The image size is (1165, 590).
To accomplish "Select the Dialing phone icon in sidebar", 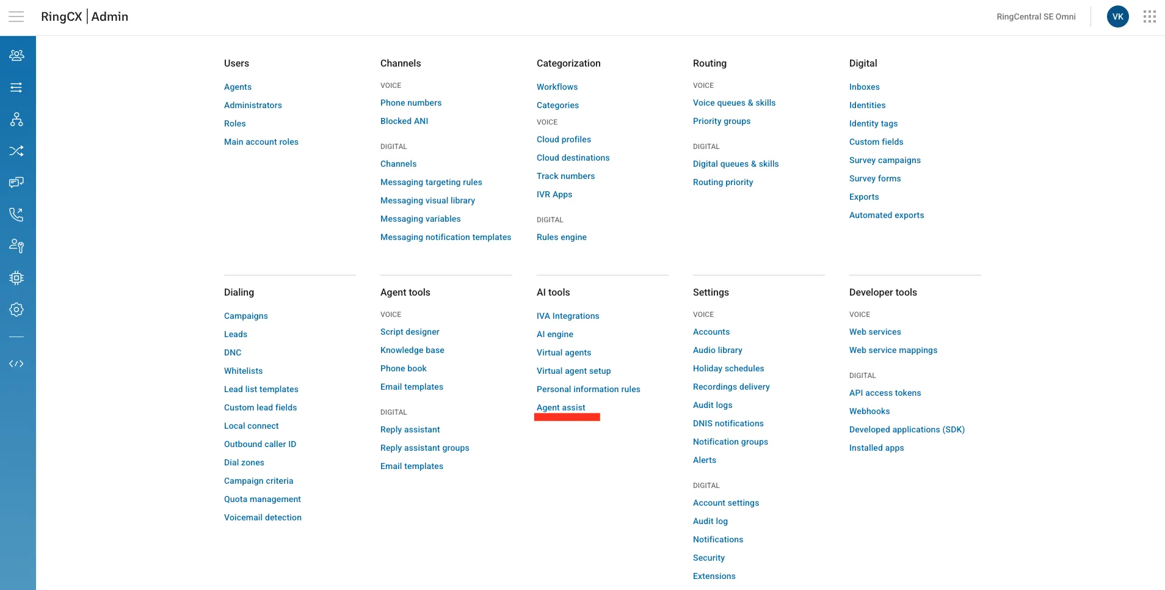I will coord(16,214).
